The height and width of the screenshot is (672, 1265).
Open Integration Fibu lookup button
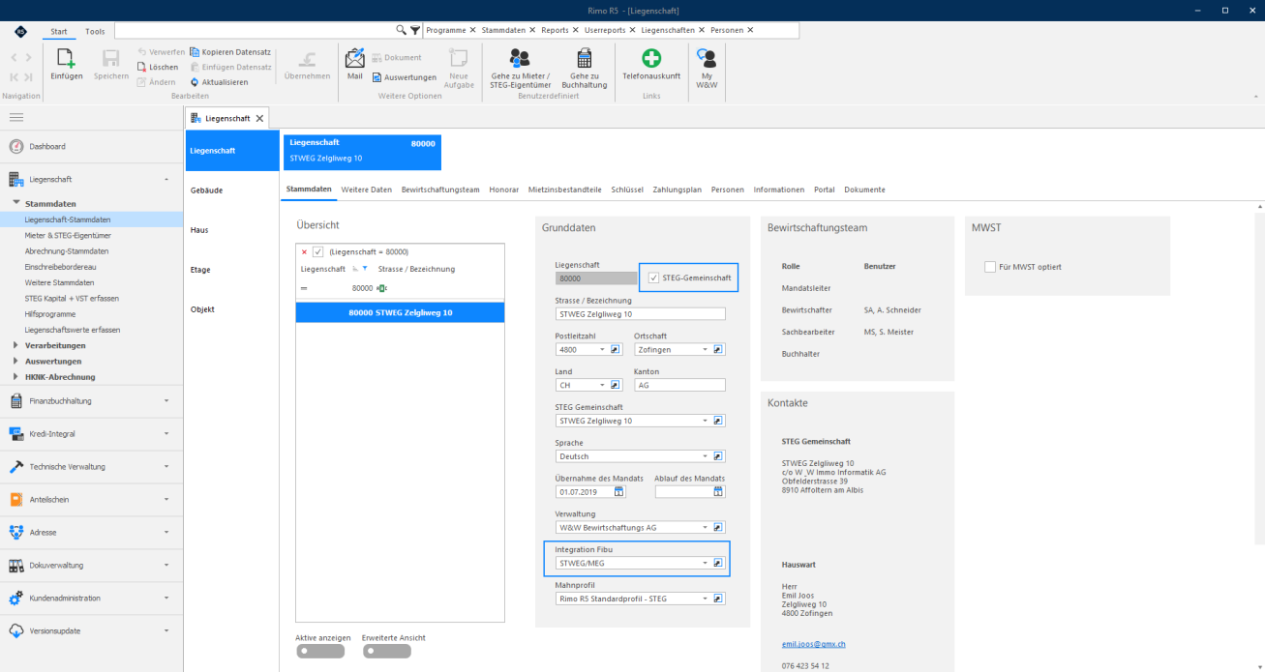(x=718, y=563)
